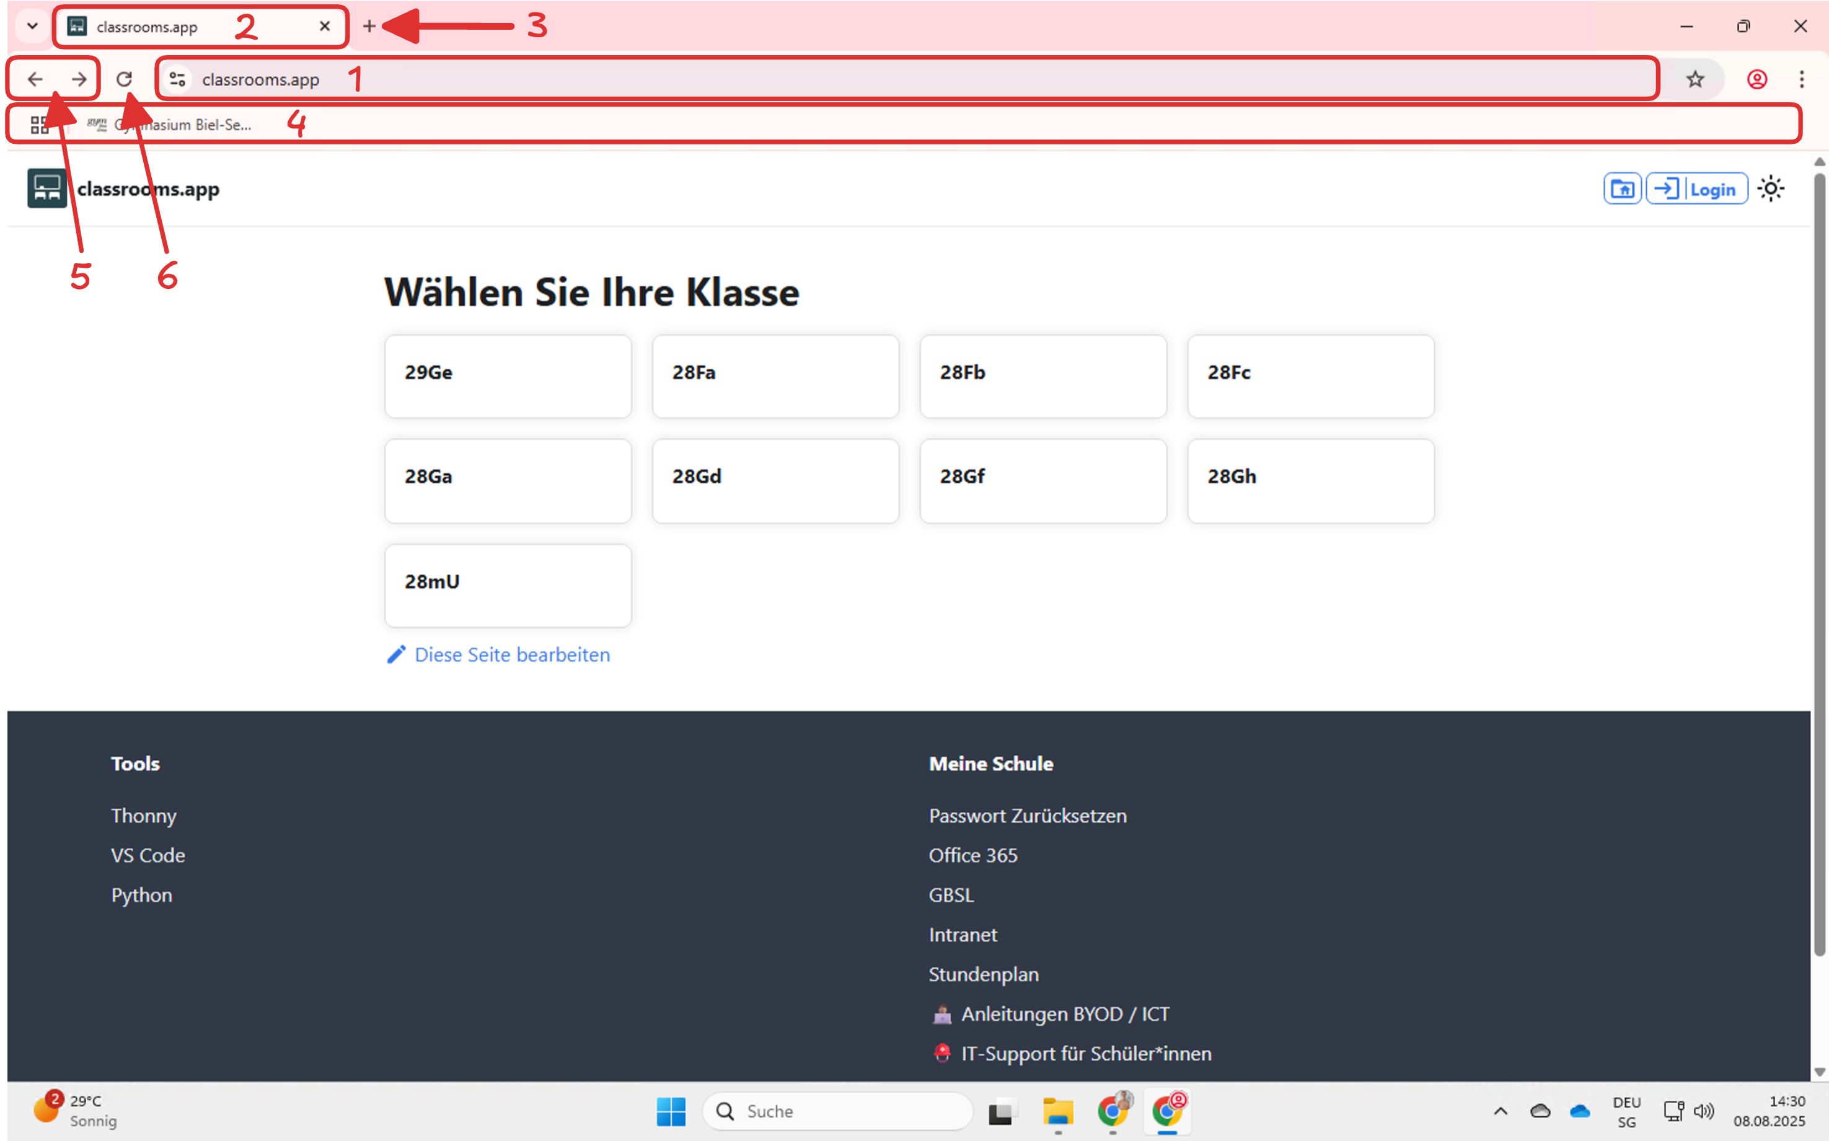Open the tab search dropdown arrow
The width and height of the screenshot is (1829, 1141).
(32, 27)
